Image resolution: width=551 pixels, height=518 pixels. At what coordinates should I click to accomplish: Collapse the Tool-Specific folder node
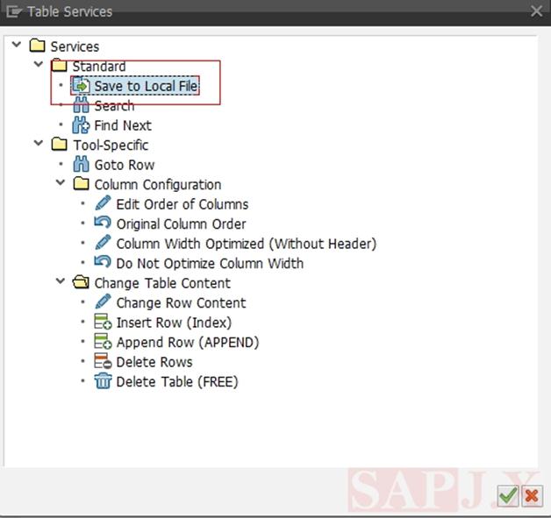point(39,144)
